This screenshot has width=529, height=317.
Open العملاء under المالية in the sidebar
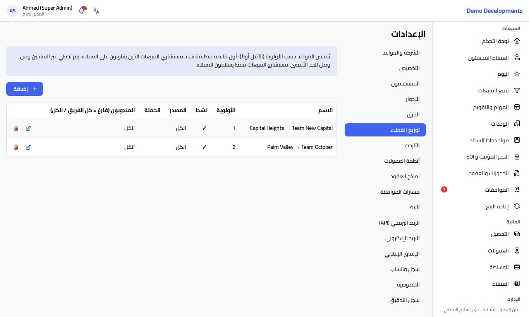(x=481, y=284)
